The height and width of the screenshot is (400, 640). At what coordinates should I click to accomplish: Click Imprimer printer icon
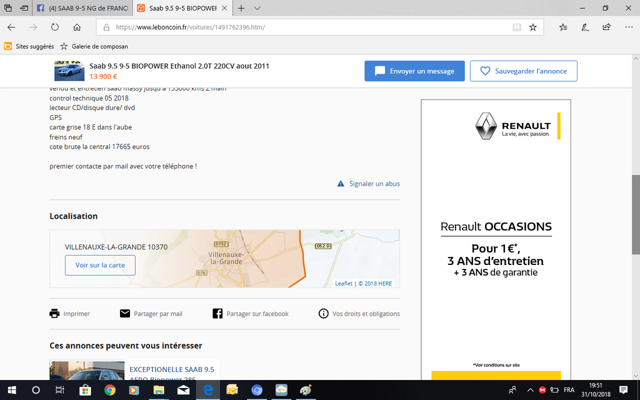(54, 314)
